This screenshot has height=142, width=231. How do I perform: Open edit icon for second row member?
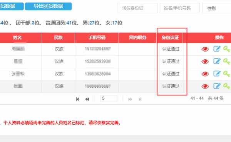[x=217, y=61]
